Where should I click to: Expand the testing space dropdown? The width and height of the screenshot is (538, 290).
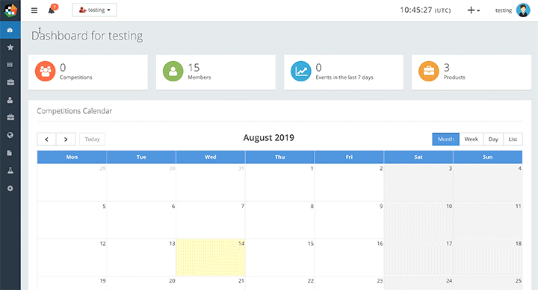[94, 10]
